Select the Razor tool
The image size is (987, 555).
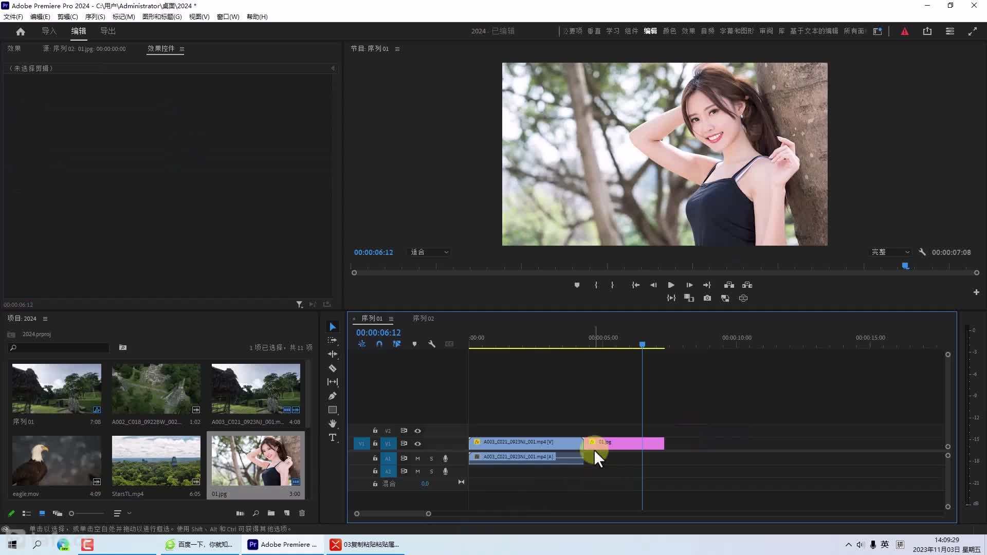[x=333, y=368]
